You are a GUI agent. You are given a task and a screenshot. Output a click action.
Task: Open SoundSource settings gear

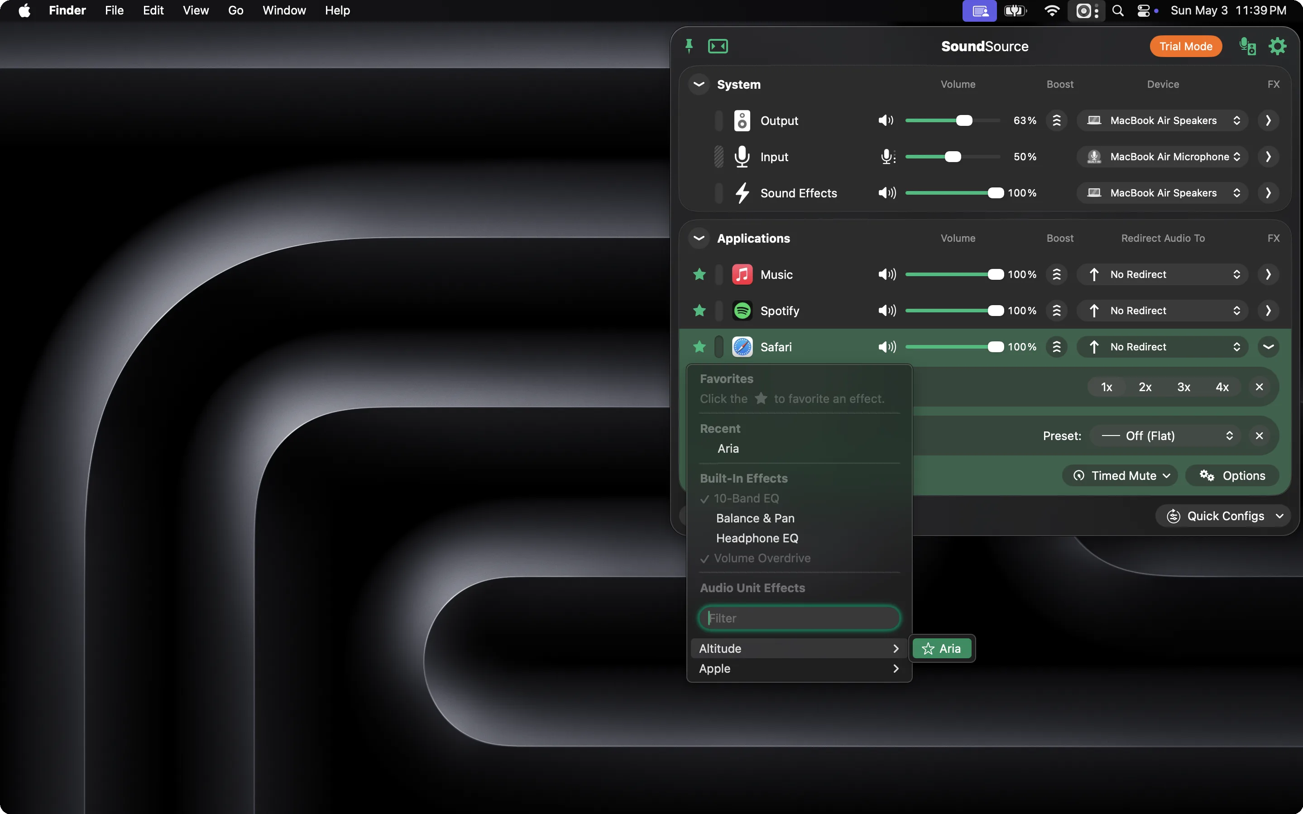click(1278, 46)
